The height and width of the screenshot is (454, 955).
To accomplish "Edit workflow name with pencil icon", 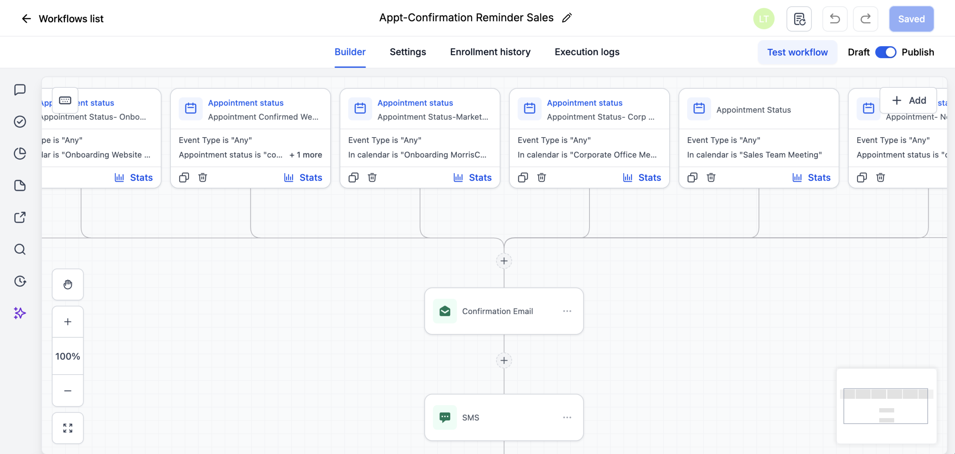I will pos(567,18).
